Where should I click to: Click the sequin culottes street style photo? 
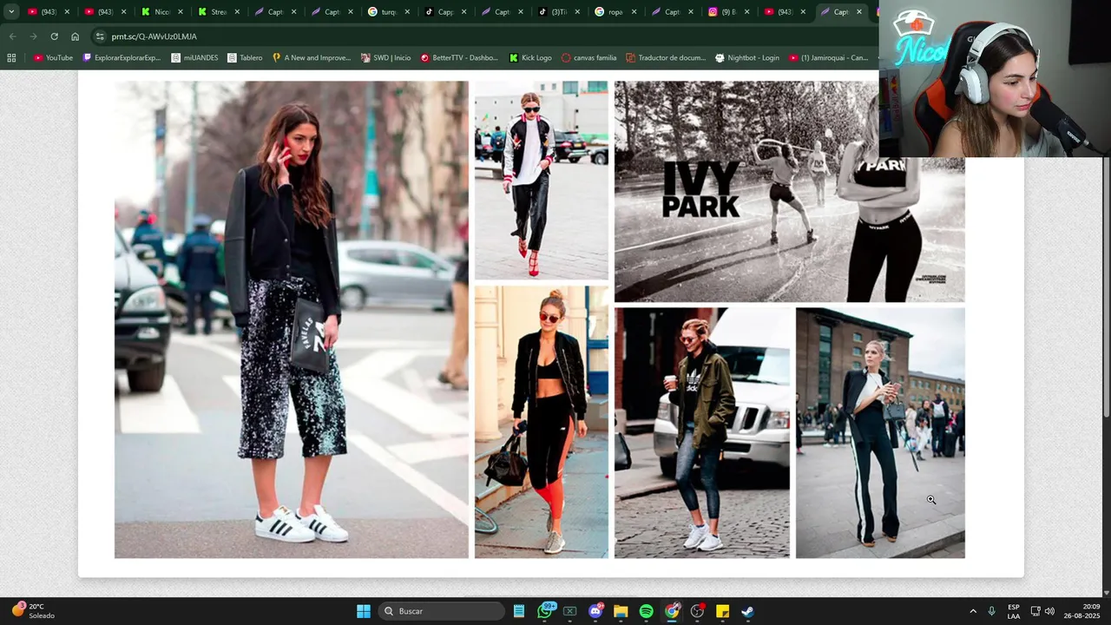click(x=291, y=319)
